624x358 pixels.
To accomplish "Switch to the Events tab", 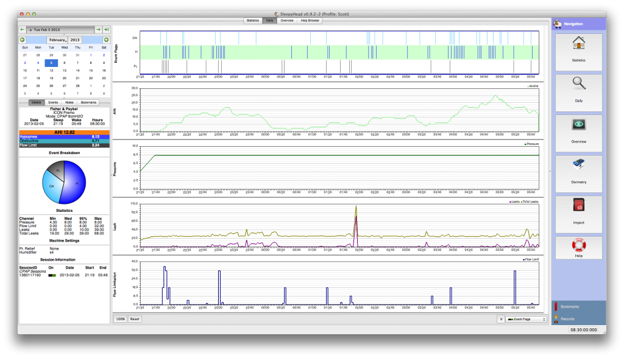I will point(54,102).
